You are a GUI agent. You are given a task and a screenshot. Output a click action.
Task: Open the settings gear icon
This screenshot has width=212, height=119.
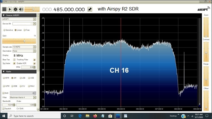(x=15, y=9)
